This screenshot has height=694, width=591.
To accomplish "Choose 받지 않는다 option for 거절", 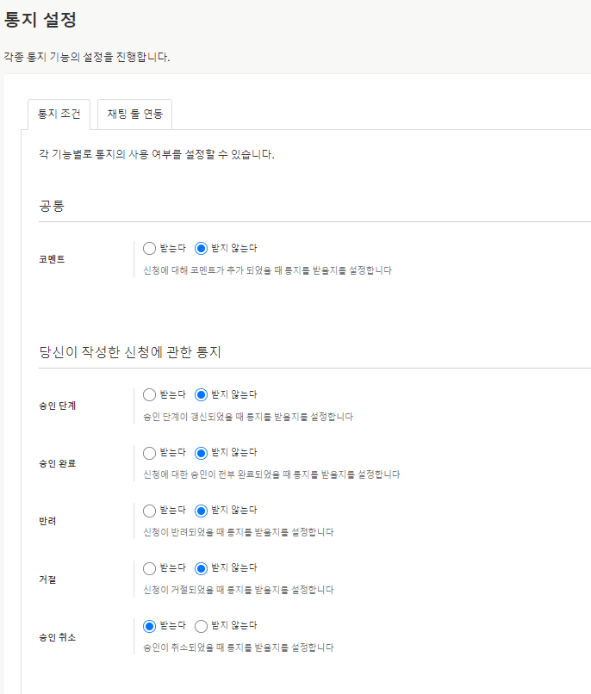I will click(x=202, y=567).
